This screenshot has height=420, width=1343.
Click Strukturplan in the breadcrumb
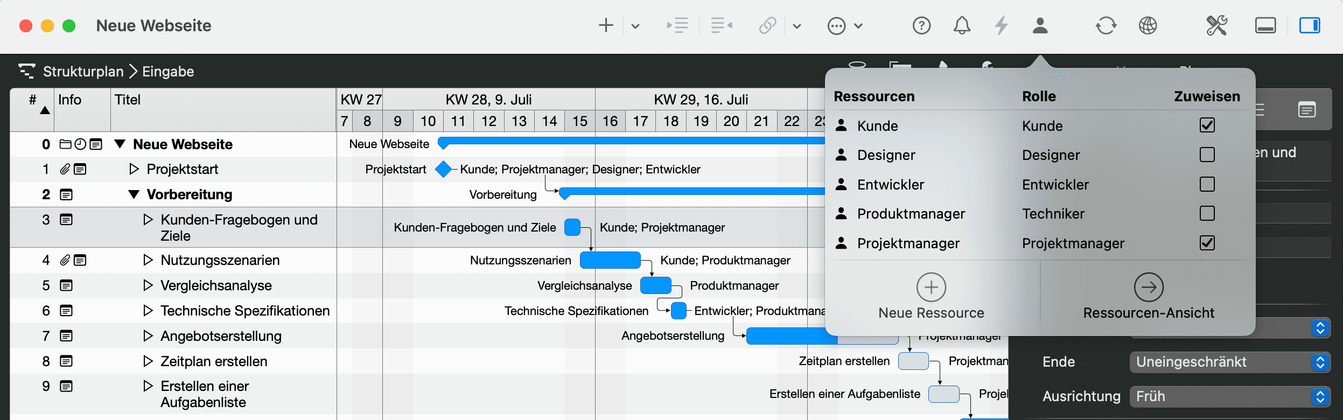click(x=83, y=72)
